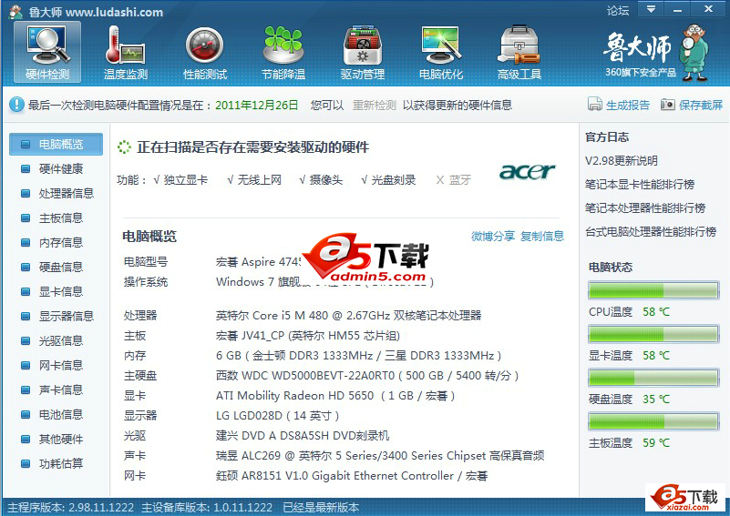Click the 生成报告 report icon
The width and height of the screenshot is (730, 516).
594,105
